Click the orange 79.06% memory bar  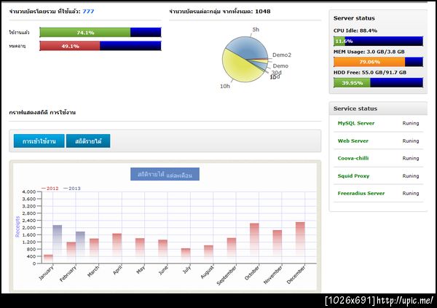point(369,62)
